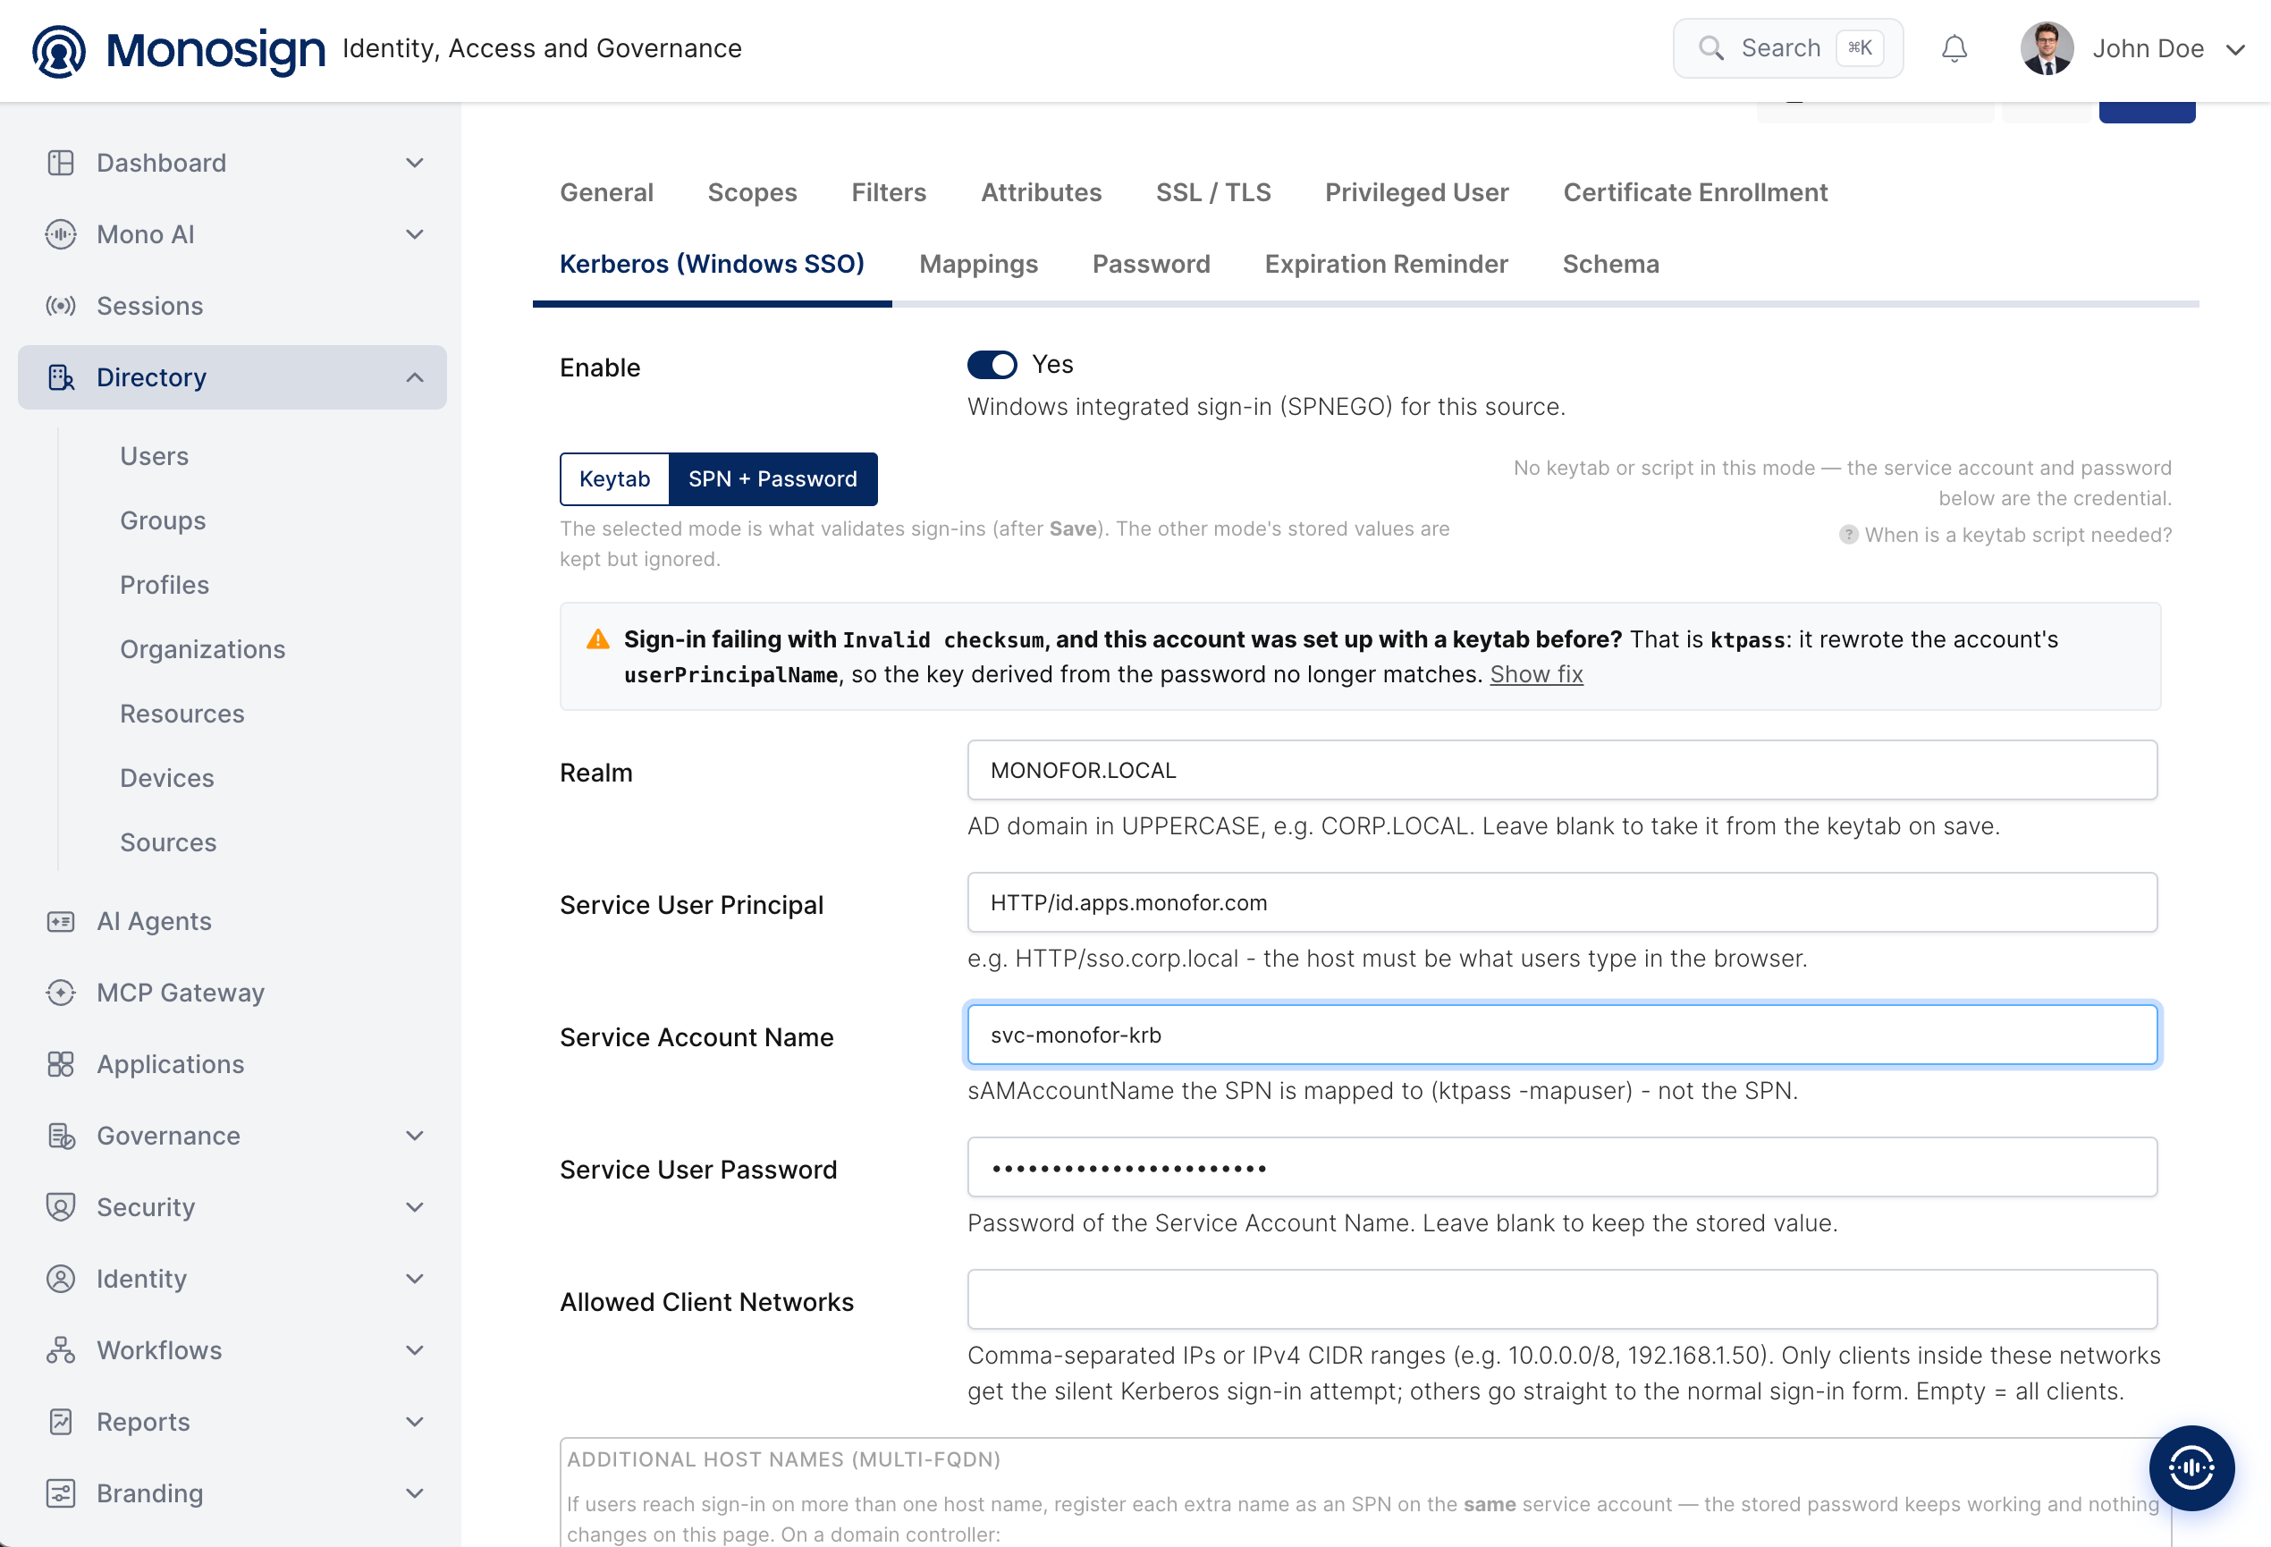Screen dimensions: 2271x1547
Task: Click the Security shield icon
Action: click(x=61, y=1207)
